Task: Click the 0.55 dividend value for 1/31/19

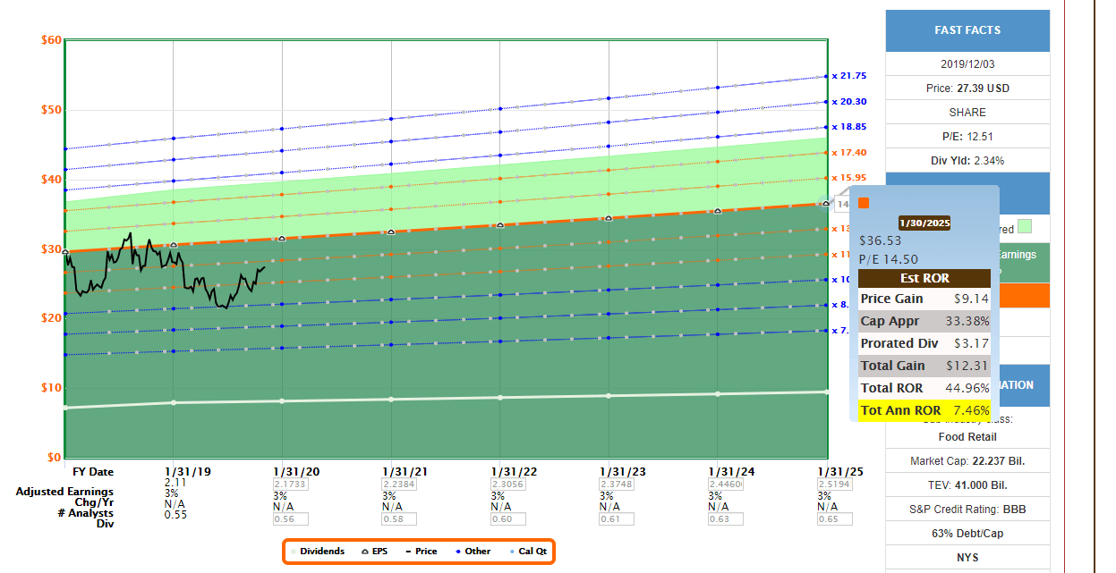Action: point(175,514)
